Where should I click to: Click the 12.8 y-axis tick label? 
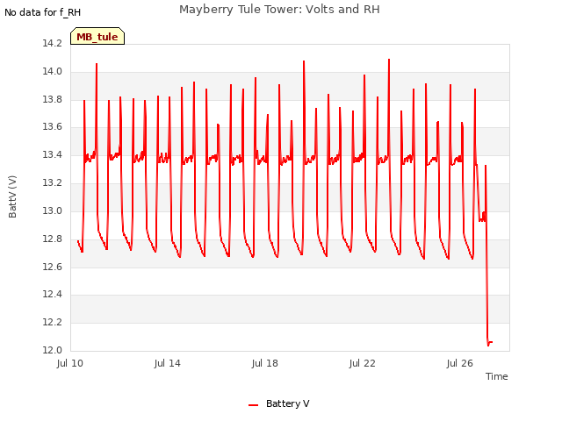point(53,239)
